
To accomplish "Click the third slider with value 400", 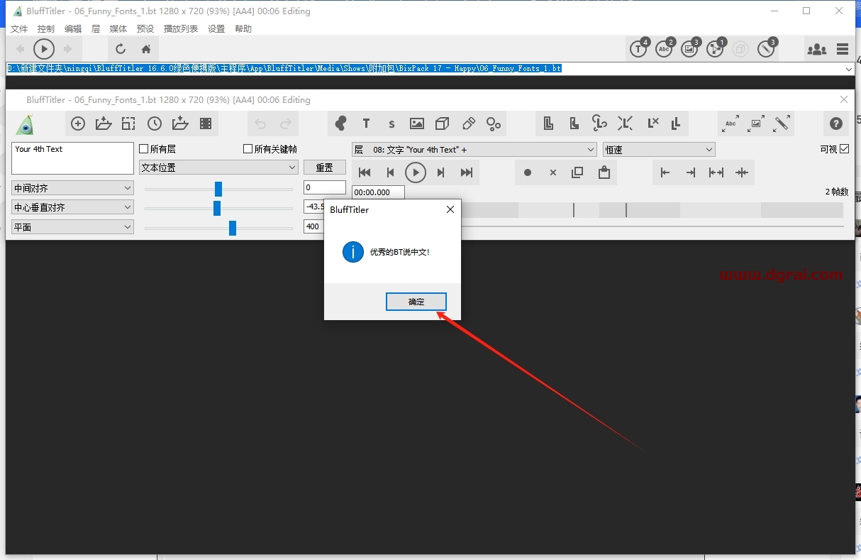I will 233,228.
